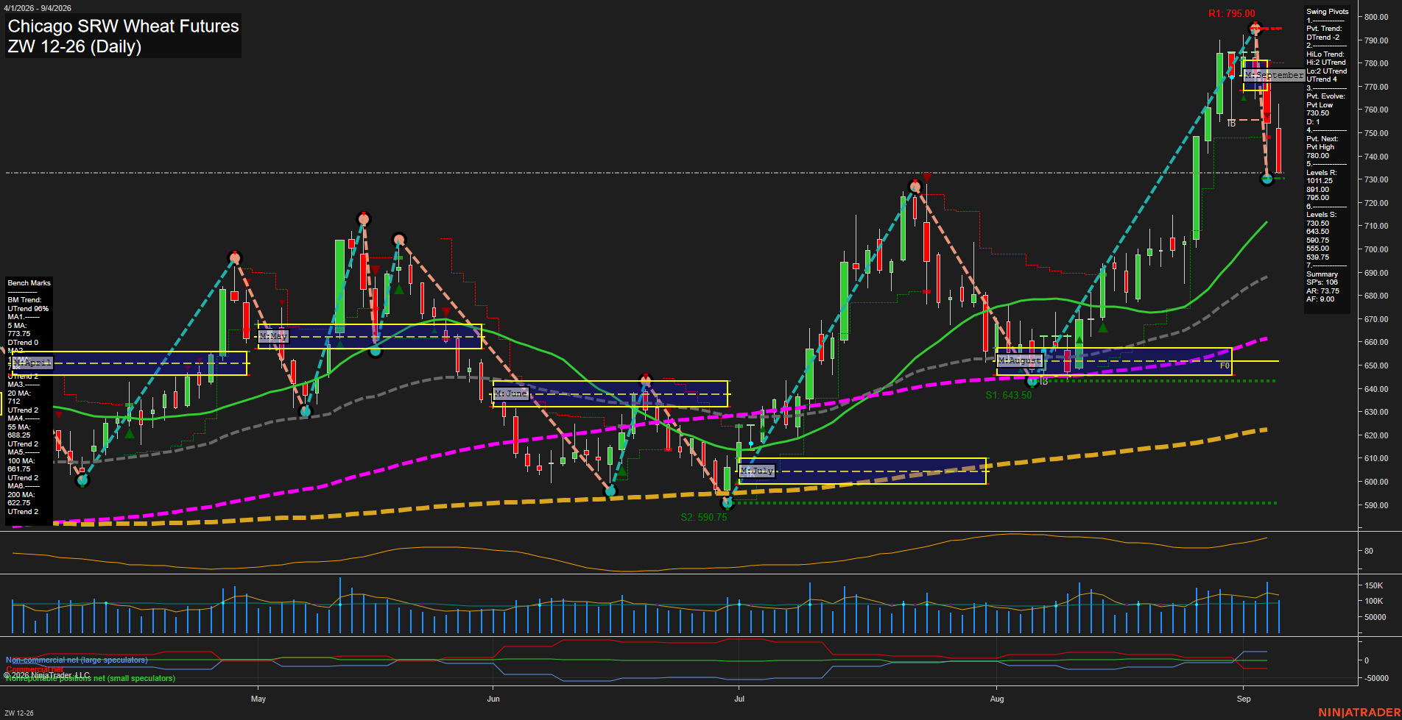Viewport: 1402px width, 720px height.
Task: Click the "AF: 9.00" summary line
Action: [x=1320, y=299]
